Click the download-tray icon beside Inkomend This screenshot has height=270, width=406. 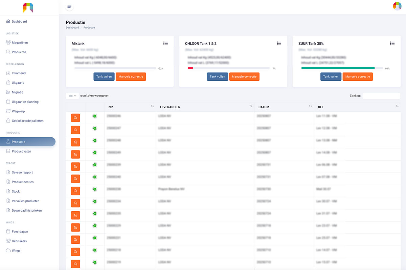[8, 73]
